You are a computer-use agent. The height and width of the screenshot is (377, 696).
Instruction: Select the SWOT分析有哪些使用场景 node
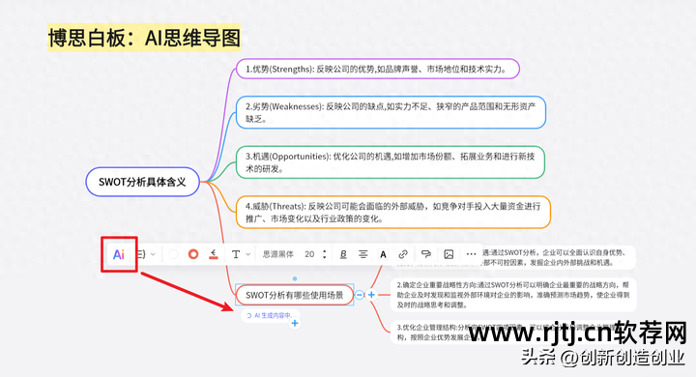coord(294,295)
